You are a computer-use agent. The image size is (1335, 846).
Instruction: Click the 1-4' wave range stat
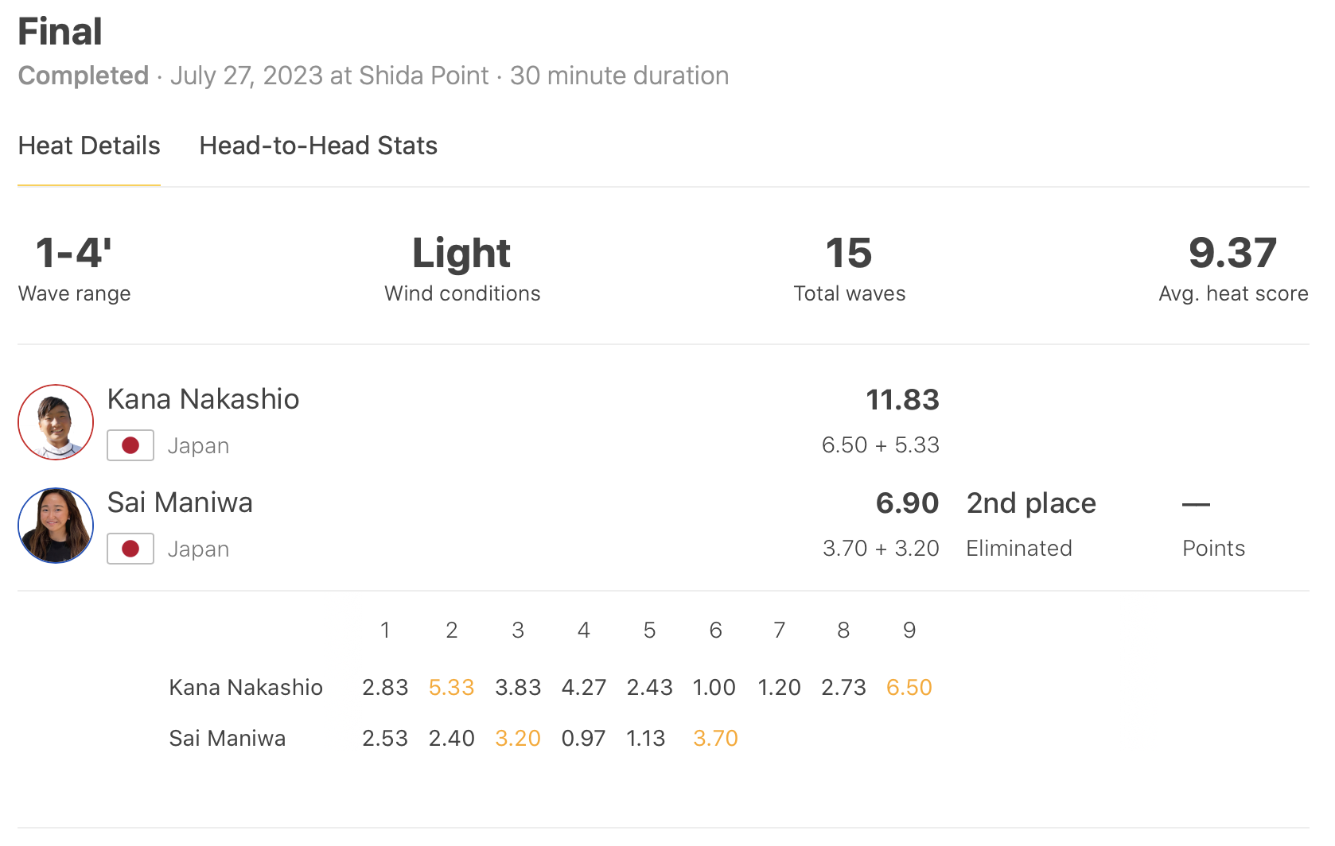pyautogui.click(x=74, y=254)
